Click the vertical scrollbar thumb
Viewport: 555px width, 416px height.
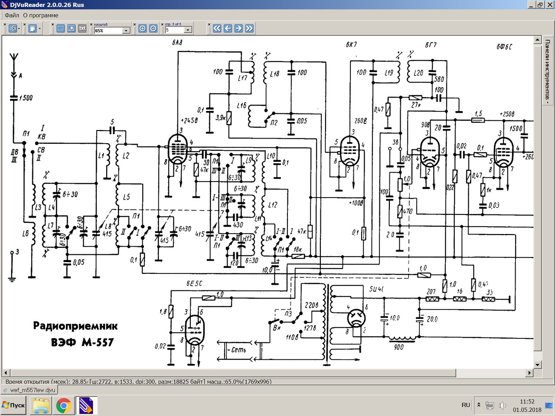point(538,197)
